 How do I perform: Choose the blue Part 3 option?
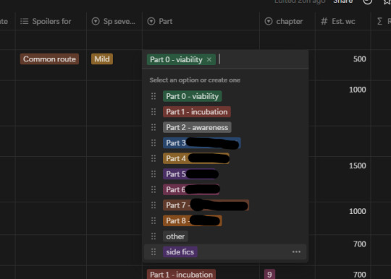[x=202, y=143]
